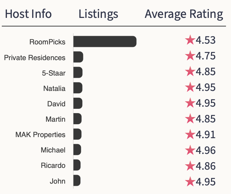Screen dimensions: 231x194
Task: Click the star icon in Michael's row
Action: (190, 150)
